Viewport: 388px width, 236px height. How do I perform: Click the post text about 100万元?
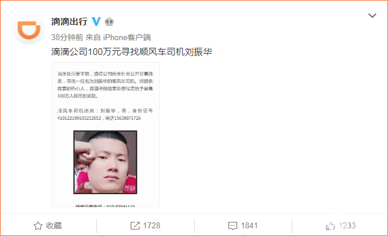(x=131, y=51)
